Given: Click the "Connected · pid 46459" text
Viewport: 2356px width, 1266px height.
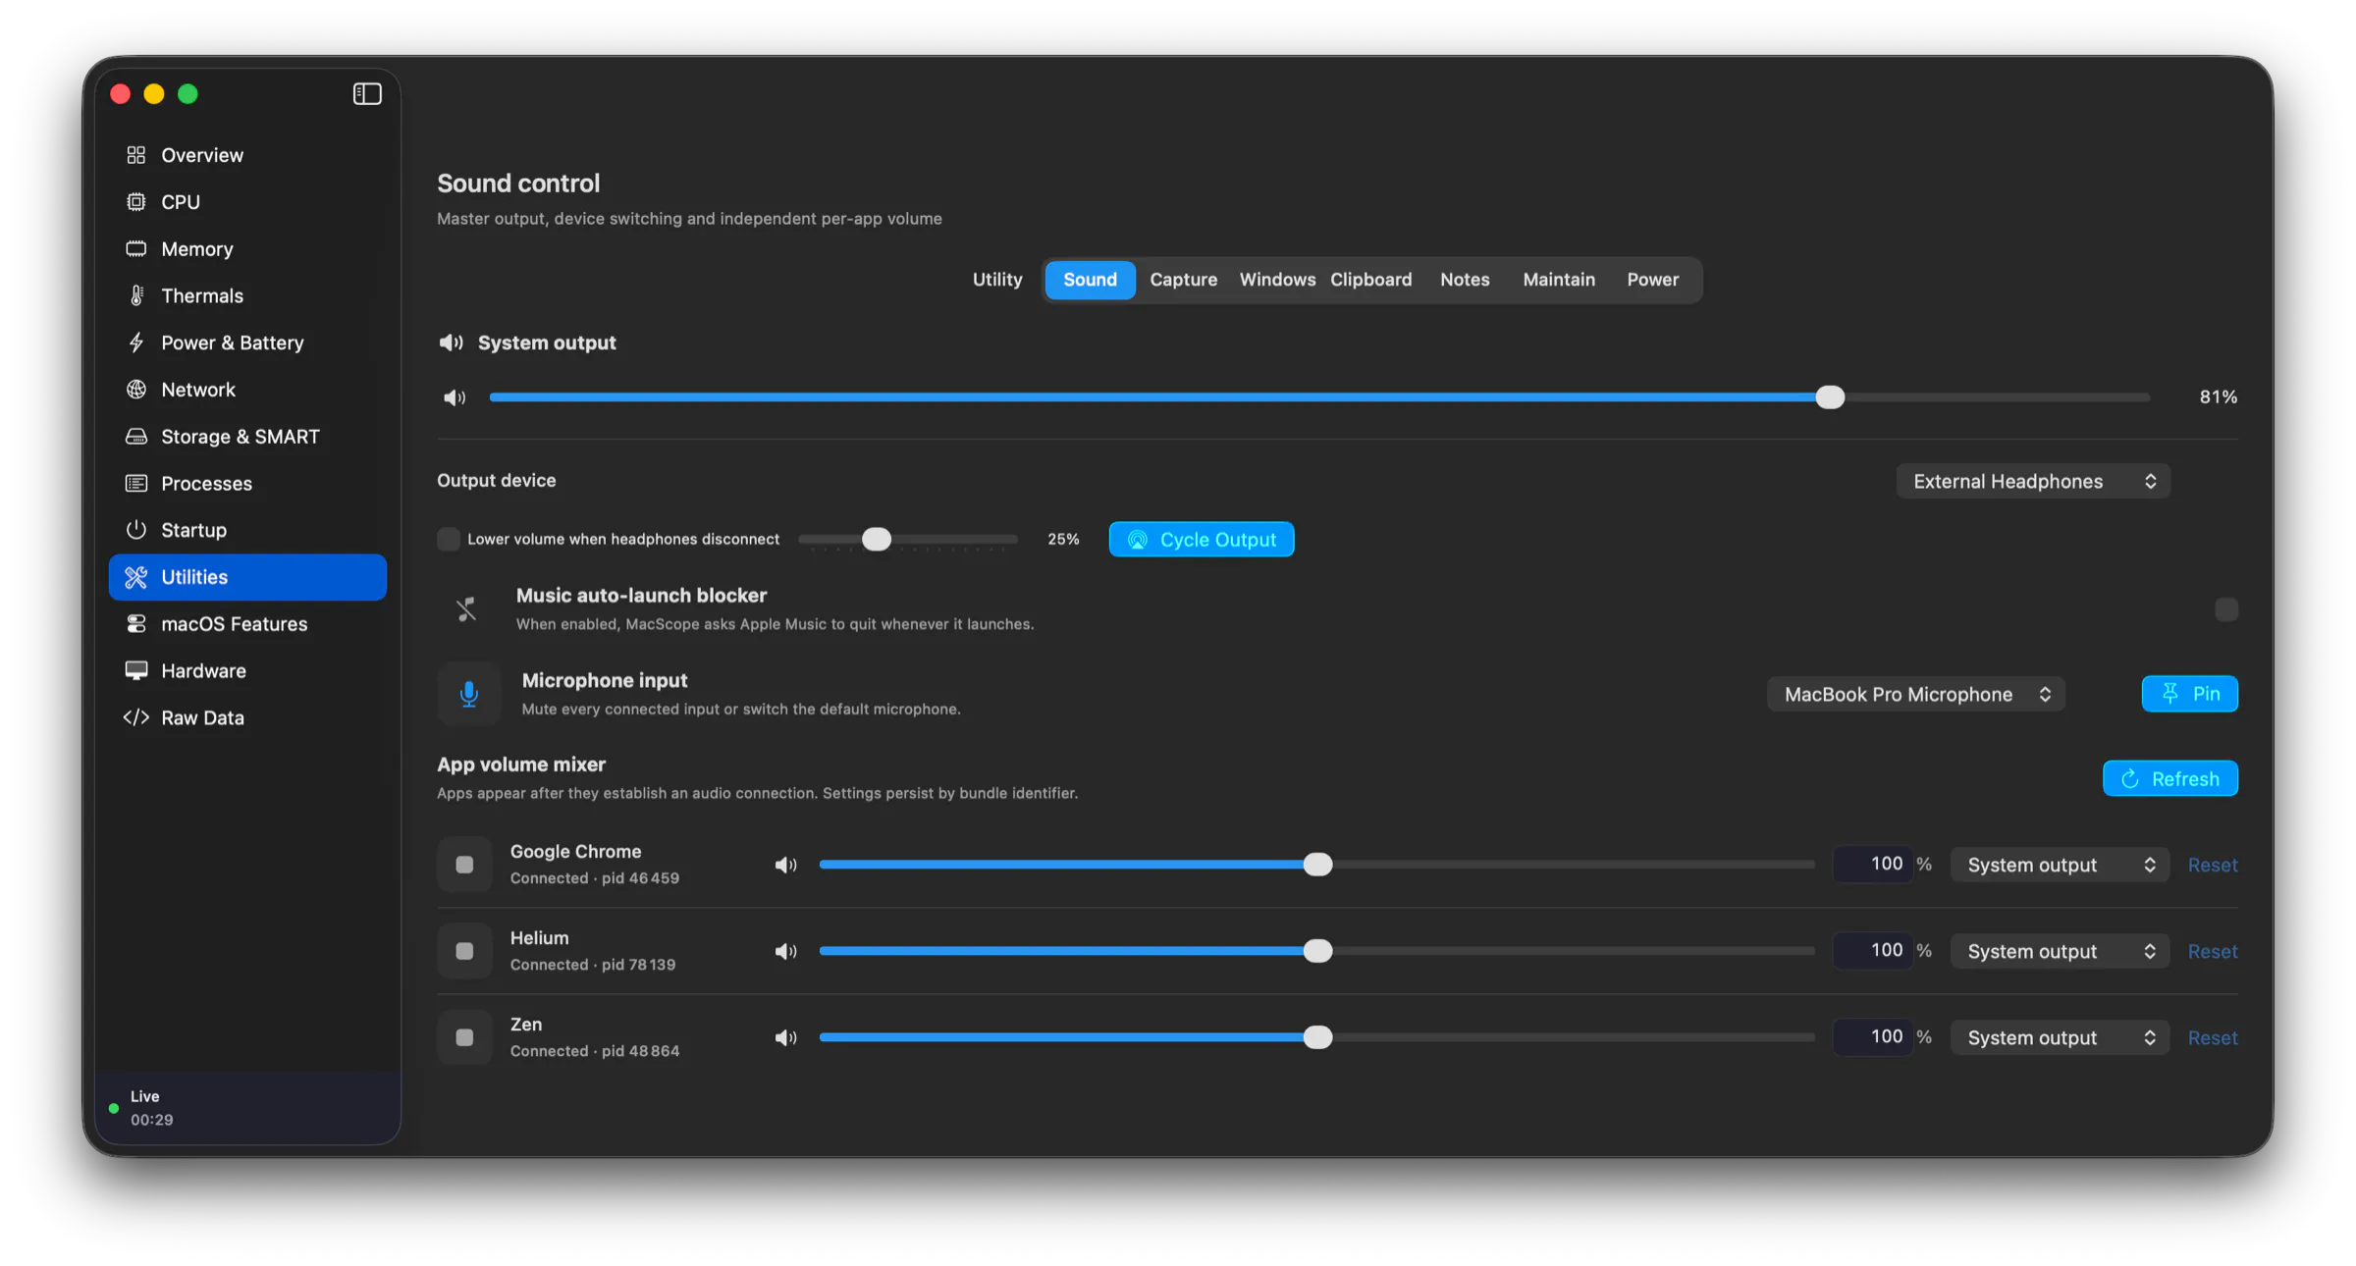Looking at the screenshot, I should [x=595, y=878].
